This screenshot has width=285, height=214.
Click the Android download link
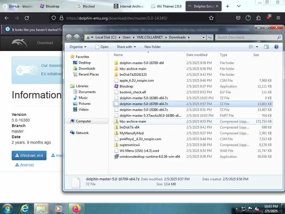click(24, 165)
